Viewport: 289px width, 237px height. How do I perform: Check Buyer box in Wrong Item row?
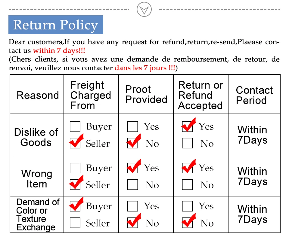(x=75, y=168)
